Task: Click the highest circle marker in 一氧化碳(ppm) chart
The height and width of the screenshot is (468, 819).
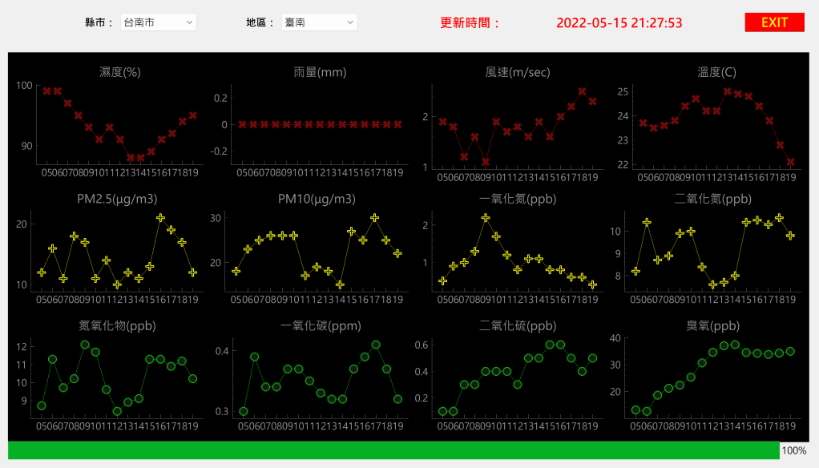Action: 376,345
